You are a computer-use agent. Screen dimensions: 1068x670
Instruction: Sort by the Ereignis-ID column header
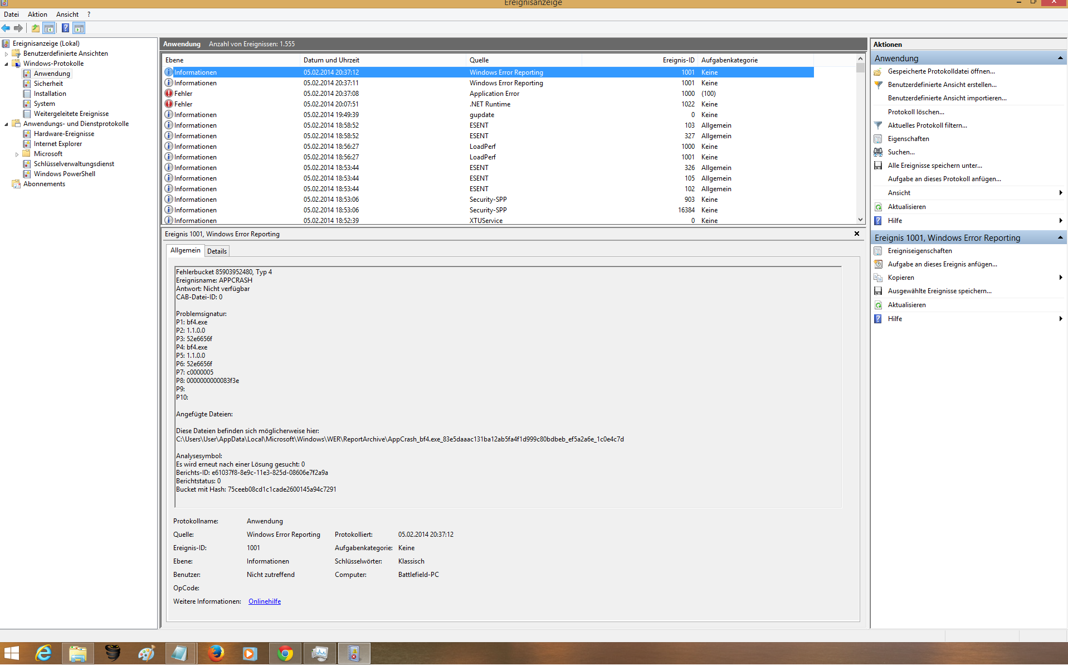pyautogui.click(x=640, y=60)
